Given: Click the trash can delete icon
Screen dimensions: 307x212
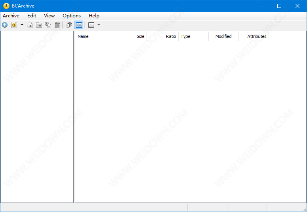Looking at the screenshot, I should coord(57,25).
